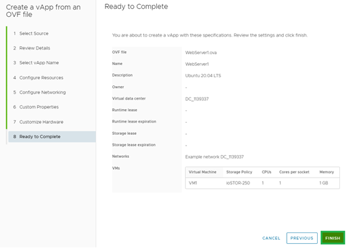Cancel the vApp creation wizard

coord(271,238)
